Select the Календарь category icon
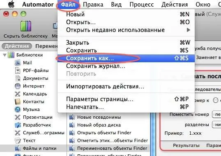 pos(18,94)
